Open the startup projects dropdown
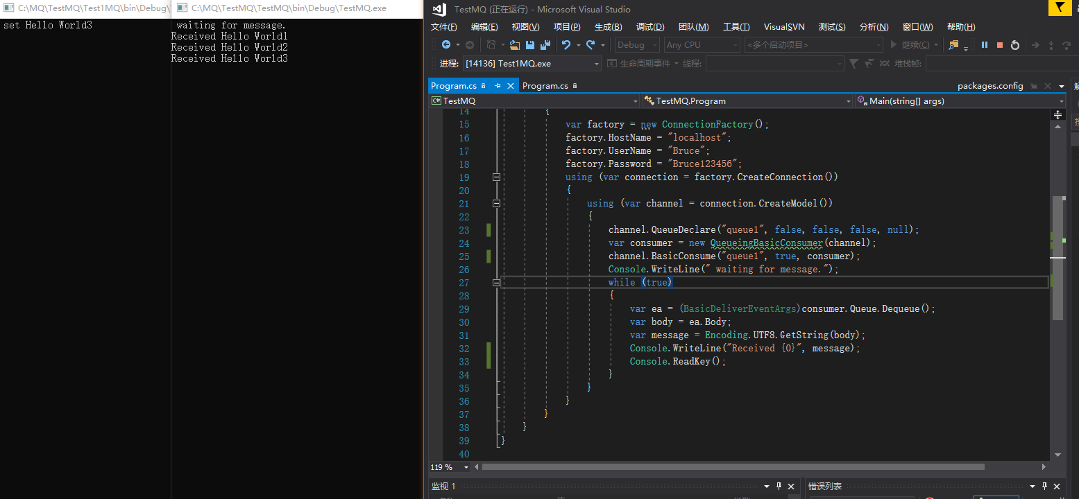The width and height of the screenshot is (1079, 499). [815, 44]
